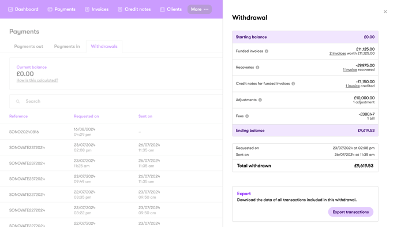Click the Dashboard icon in navigation

point(10,9)
